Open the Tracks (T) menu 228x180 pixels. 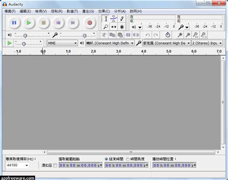coord(72,11)
